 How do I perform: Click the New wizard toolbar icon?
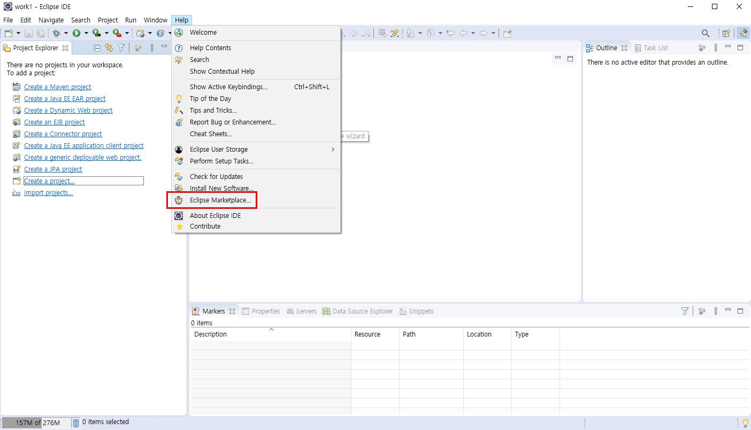(x=9, y=33)
